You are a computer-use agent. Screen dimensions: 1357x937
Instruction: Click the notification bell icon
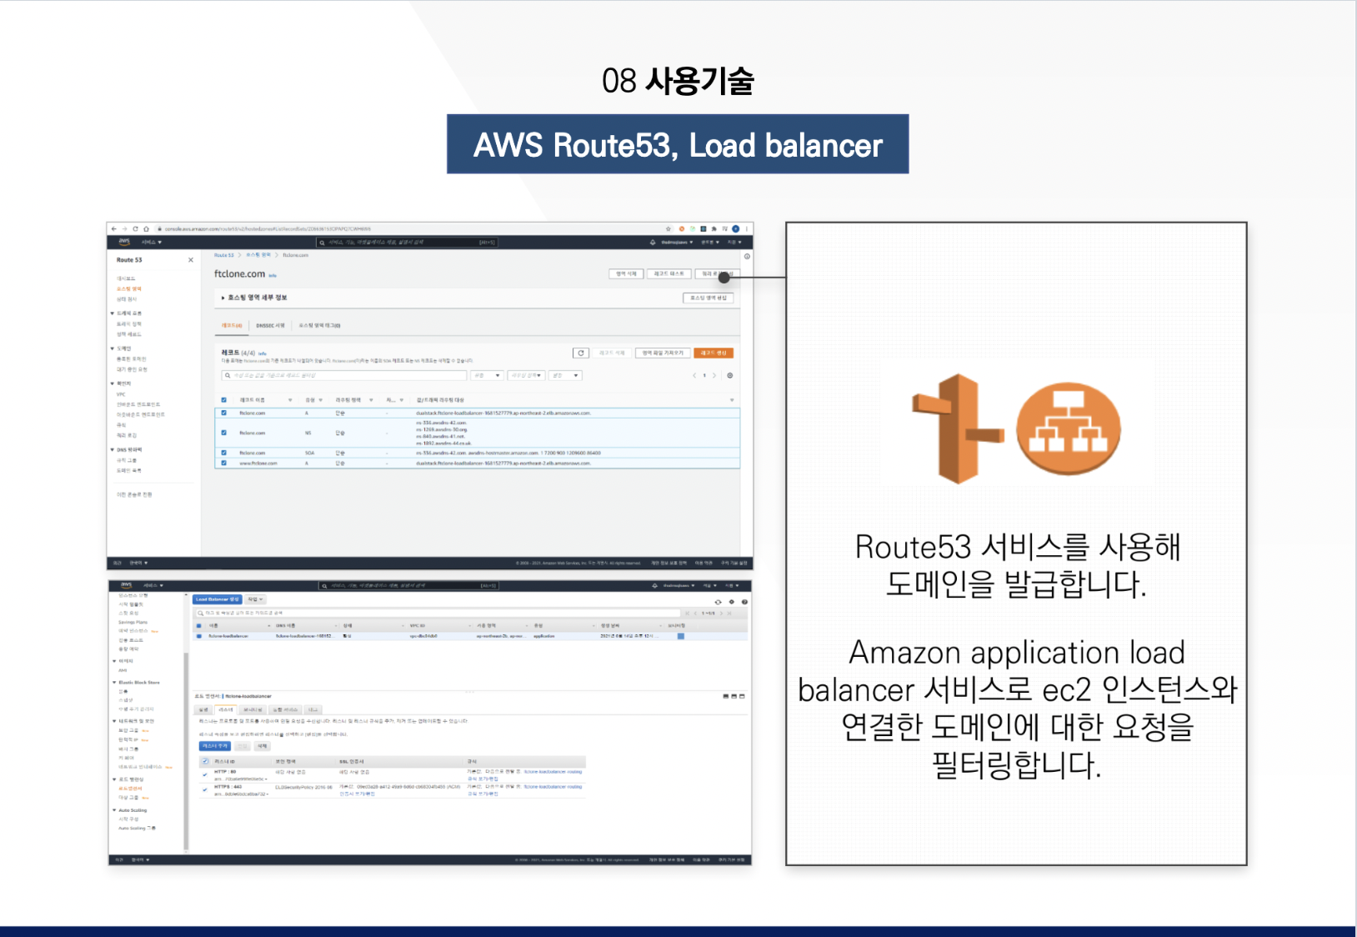click(653, 242)
